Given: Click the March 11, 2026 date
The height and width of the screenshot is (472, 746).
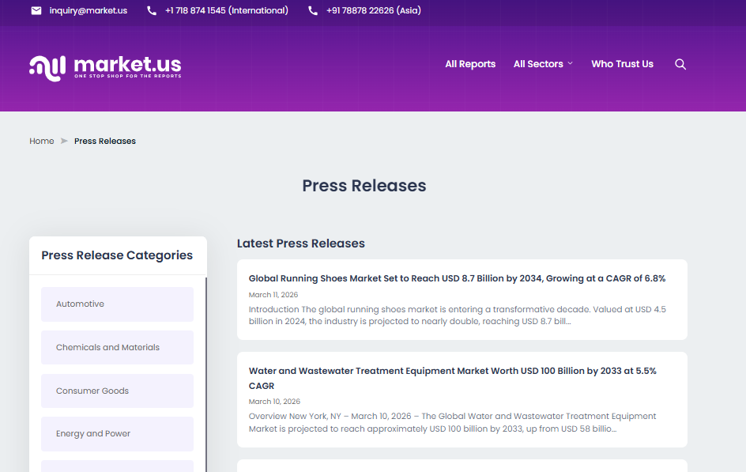Looking at the screenshot, I should [x=273, y=295].
